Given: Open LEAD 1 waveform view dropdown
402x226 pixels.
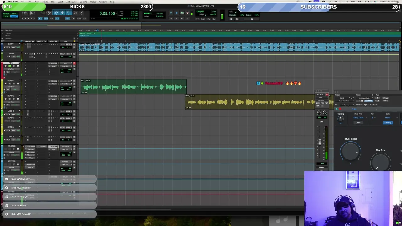Looking at the screenshot, I should point(12,87).
